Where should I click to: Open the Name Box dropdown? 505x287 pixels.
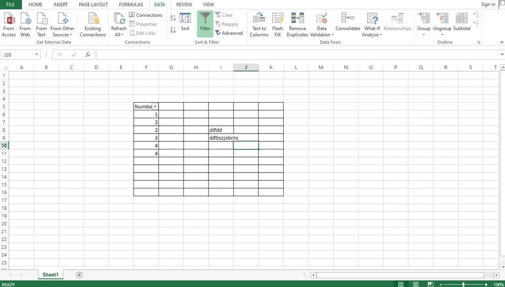coord(36,55)
